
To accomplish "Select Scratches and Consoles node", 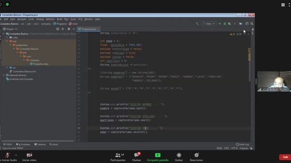I will point(19,79).
